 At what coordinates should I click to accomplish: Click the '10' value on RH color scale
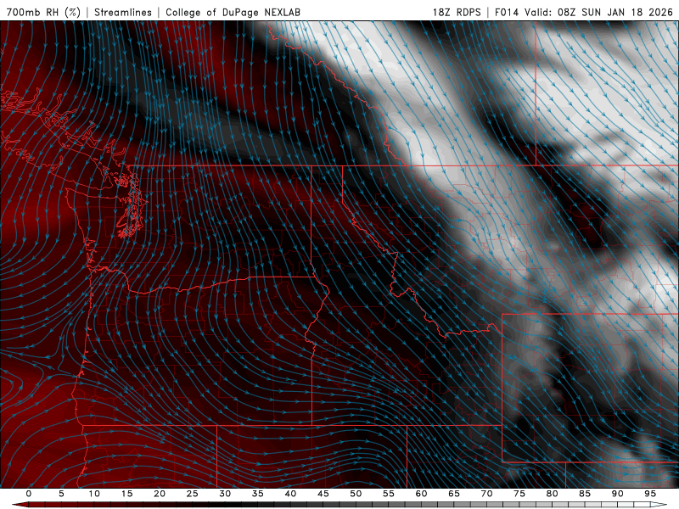click(x=94, y=494)
